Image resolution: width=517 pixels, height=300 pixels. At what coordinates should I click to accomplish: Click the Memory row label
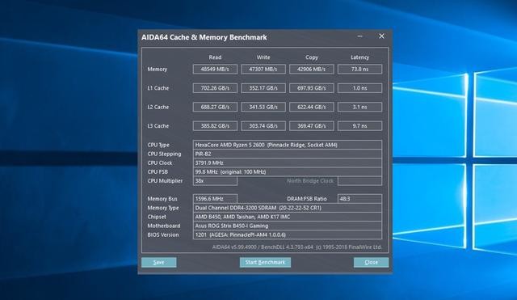click(158, 70)
